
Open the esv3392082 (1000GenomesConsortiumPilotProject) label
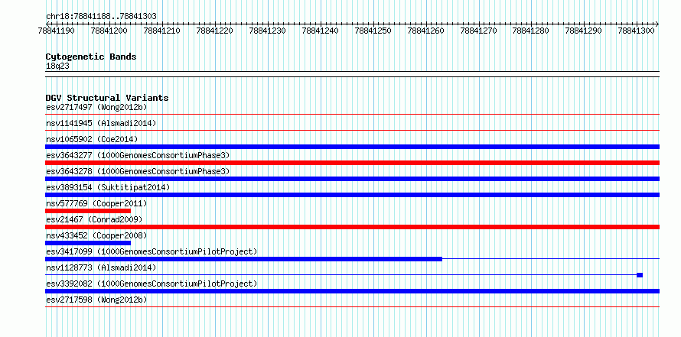coord(152,284)
